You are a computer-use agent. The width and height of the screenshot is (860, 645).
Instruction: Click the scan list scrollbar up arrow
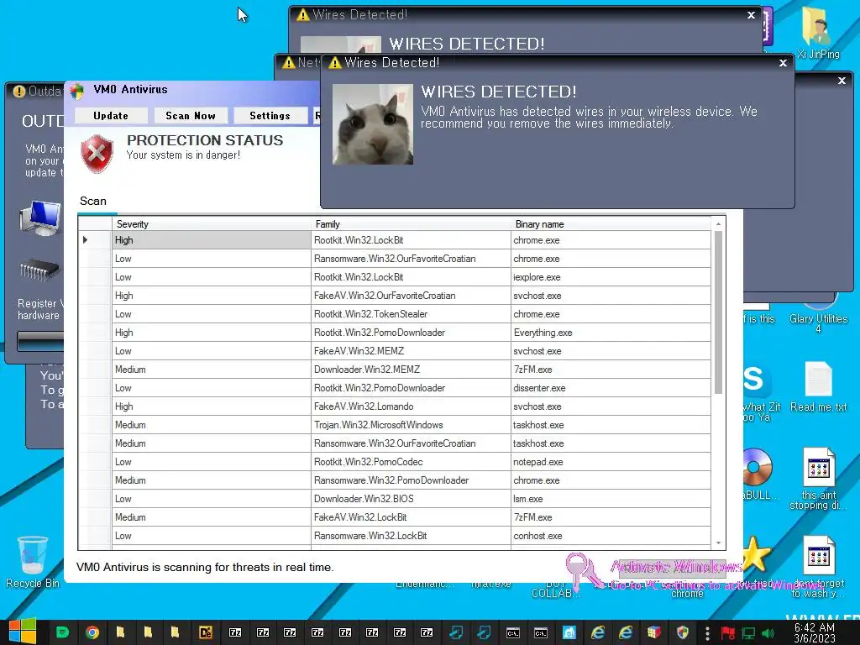718,223
